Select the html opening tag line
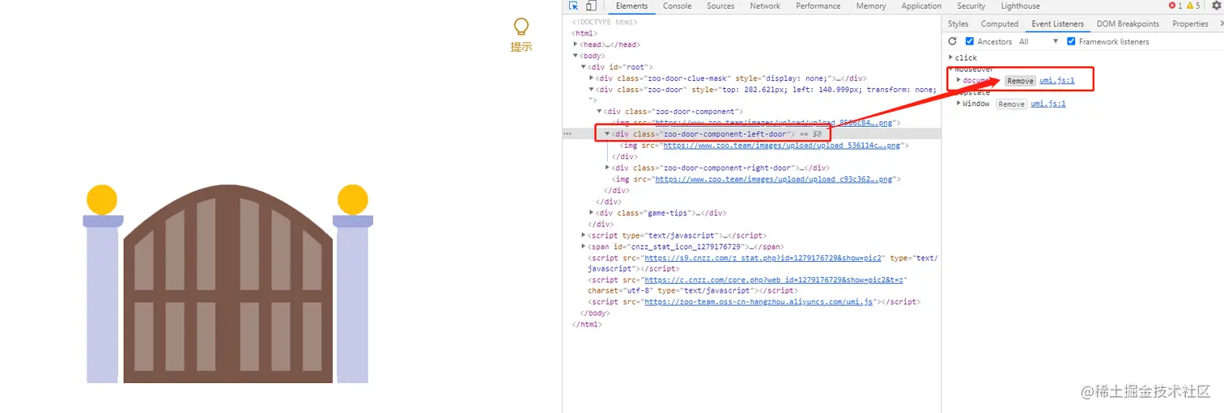The height and width of the screenshot is (413, 1224). (x=584, y=33)
